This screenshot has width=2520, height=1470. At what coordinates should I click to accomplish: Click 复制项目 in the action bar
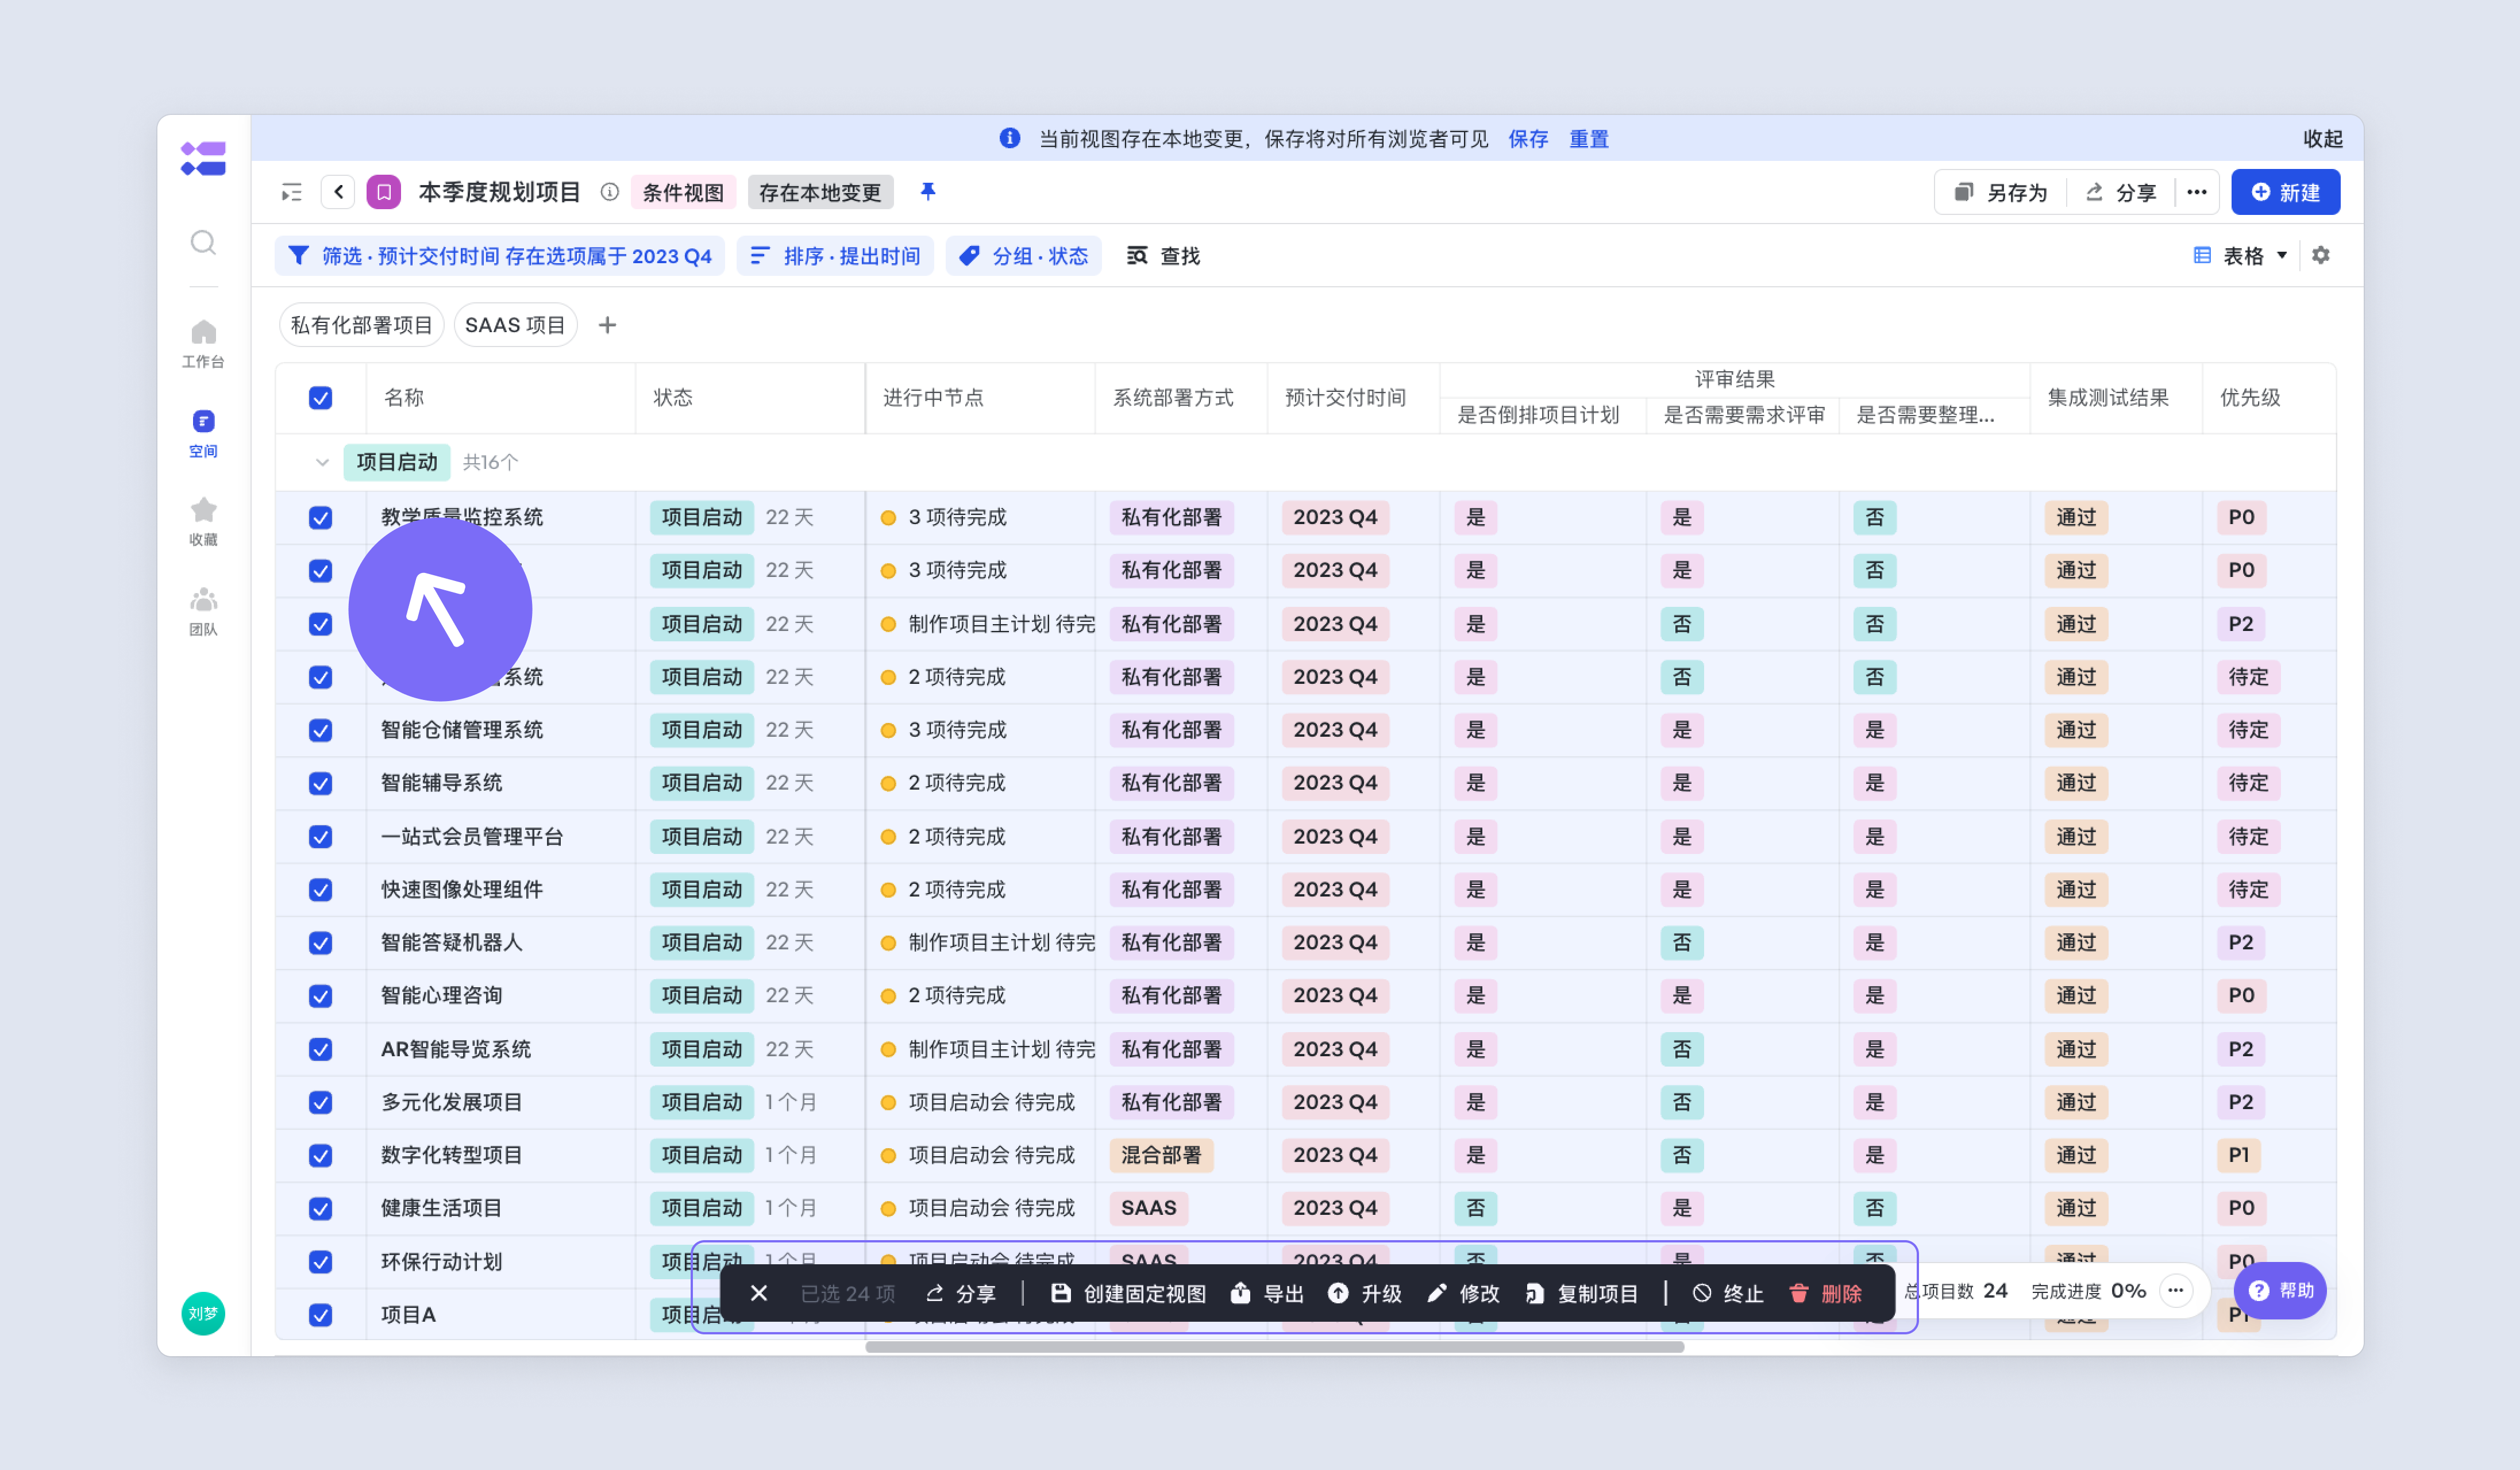tap(1582, 1293)
